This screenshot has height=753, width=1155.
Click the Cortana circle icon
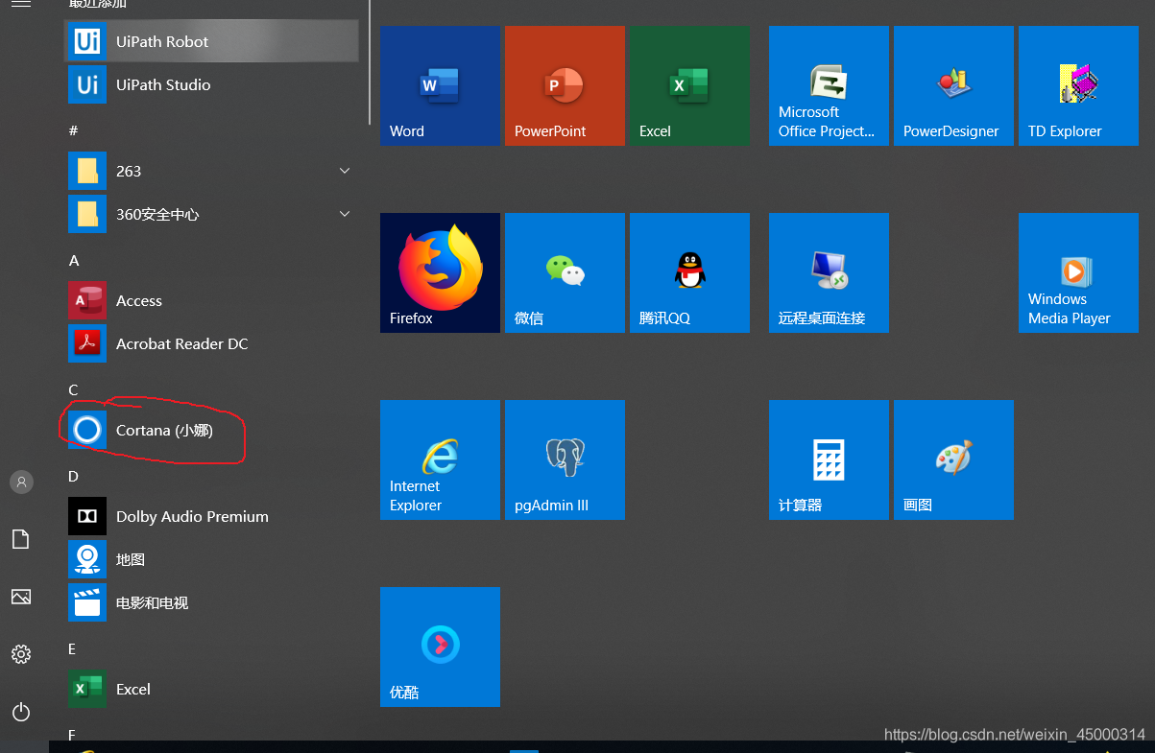pos(87,430)
